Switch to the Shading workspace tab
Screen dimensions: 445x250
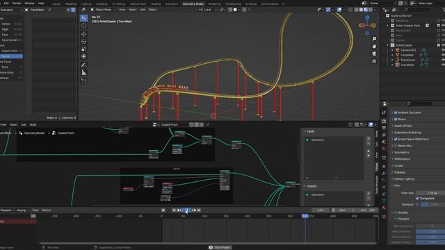coord(156,4)
